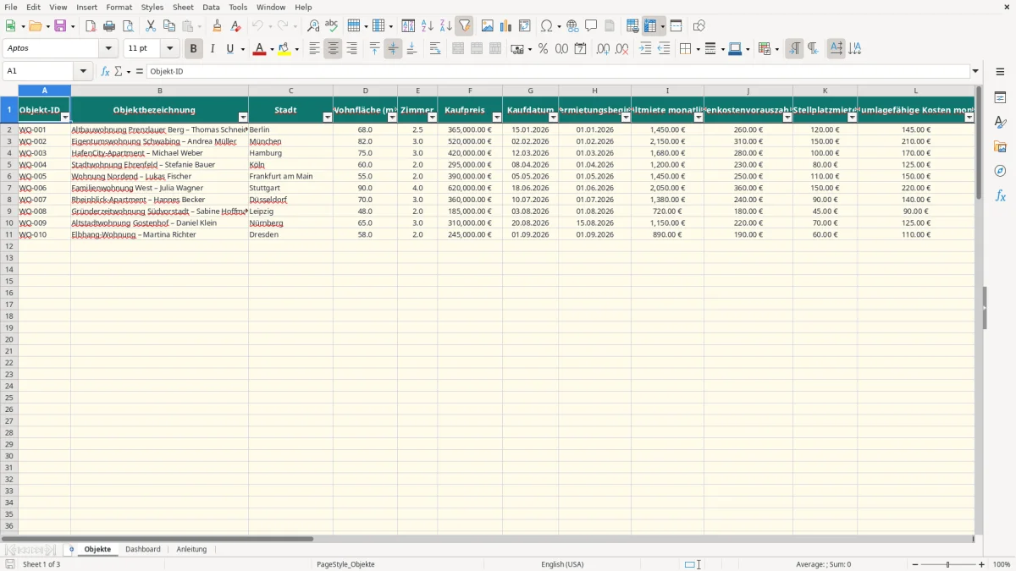
Task: Open Objektbezeichnung filter dropdown arrow
Action: pos(243,118)
